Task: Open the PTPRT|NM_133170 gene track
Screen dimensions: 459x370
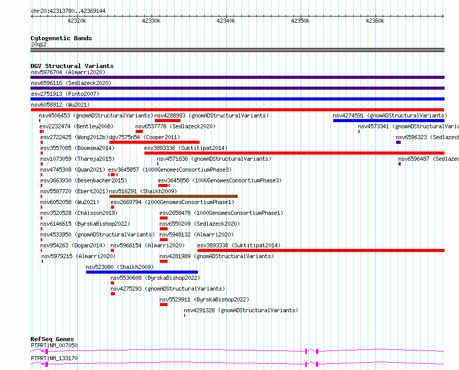Action: coord(237,364)
